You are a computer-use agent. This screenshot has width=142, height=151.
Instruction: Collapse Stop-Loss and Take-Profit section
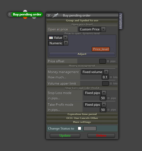(x=82, y=88)
